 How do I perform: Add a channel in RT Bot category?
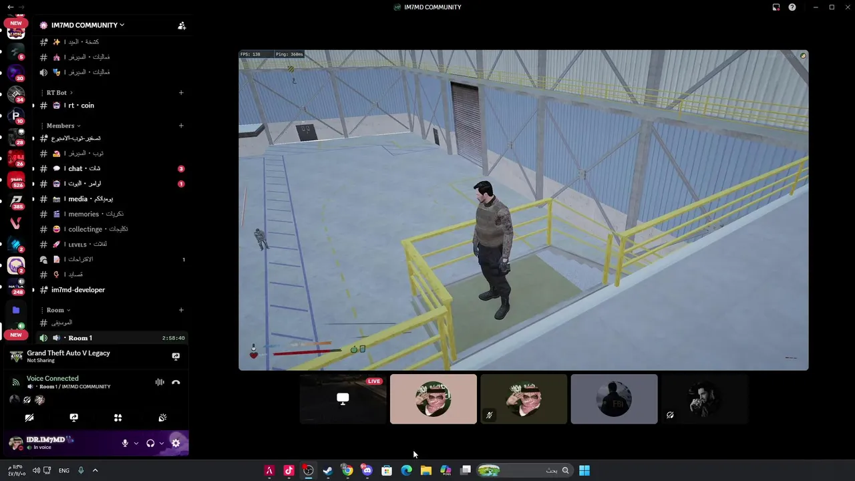181,93
